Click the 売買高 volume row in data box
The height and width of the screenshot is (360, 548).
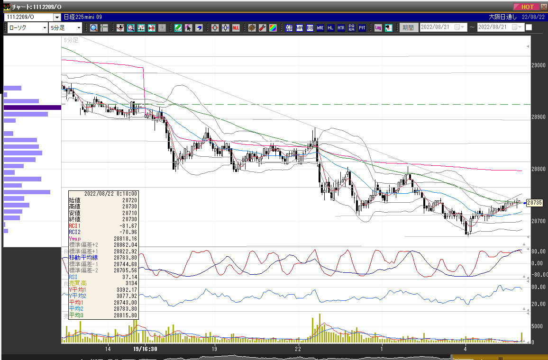point(103,283)
